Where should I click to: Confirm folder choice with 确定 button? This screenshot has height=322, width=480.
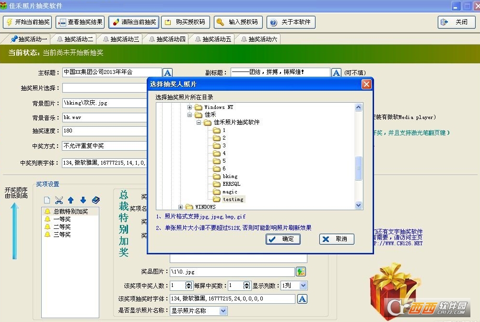(283, 239)
